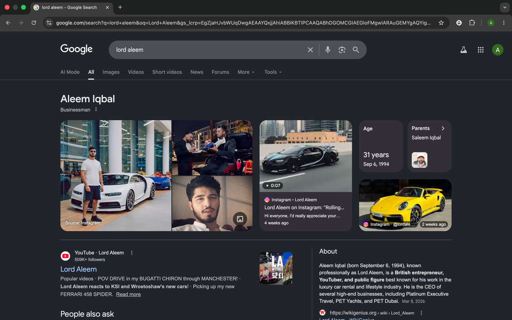Image resolution: width=512 pixels, height=320 pixels.
Task: Go back to the previous page
Action: pyautogui.click(x=8, y=23)
